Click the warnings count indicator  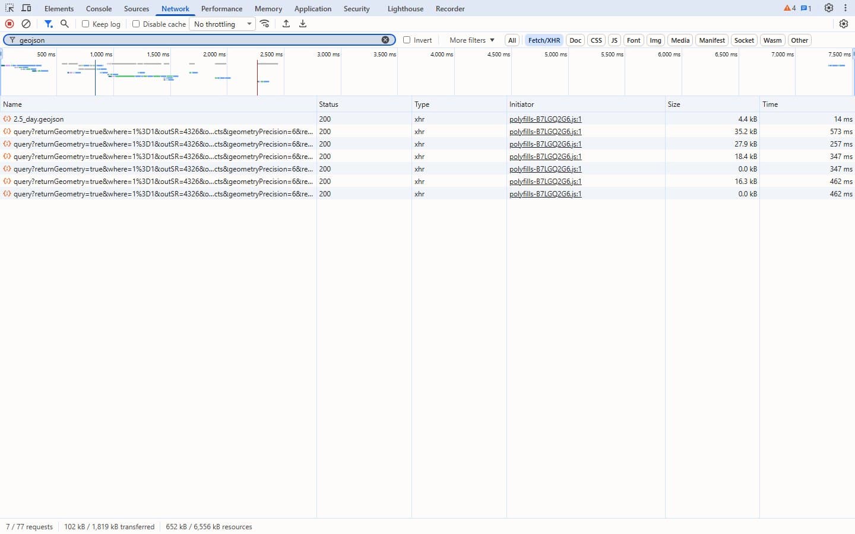coord(790,8)
